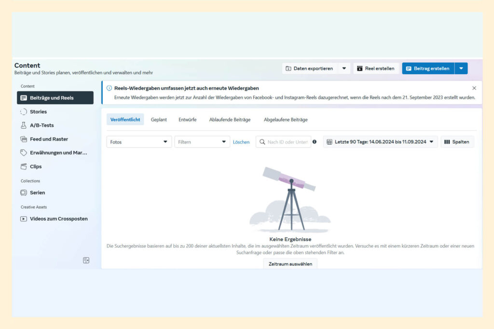Dismiss the Reels-Wiedergaben notification banner

pyautogui.click(x=474, y=88)
